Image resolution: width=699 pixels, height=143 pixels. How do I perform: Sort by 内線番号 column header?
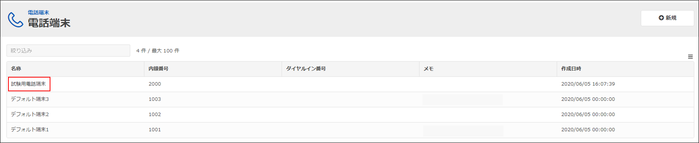(159, 69)
